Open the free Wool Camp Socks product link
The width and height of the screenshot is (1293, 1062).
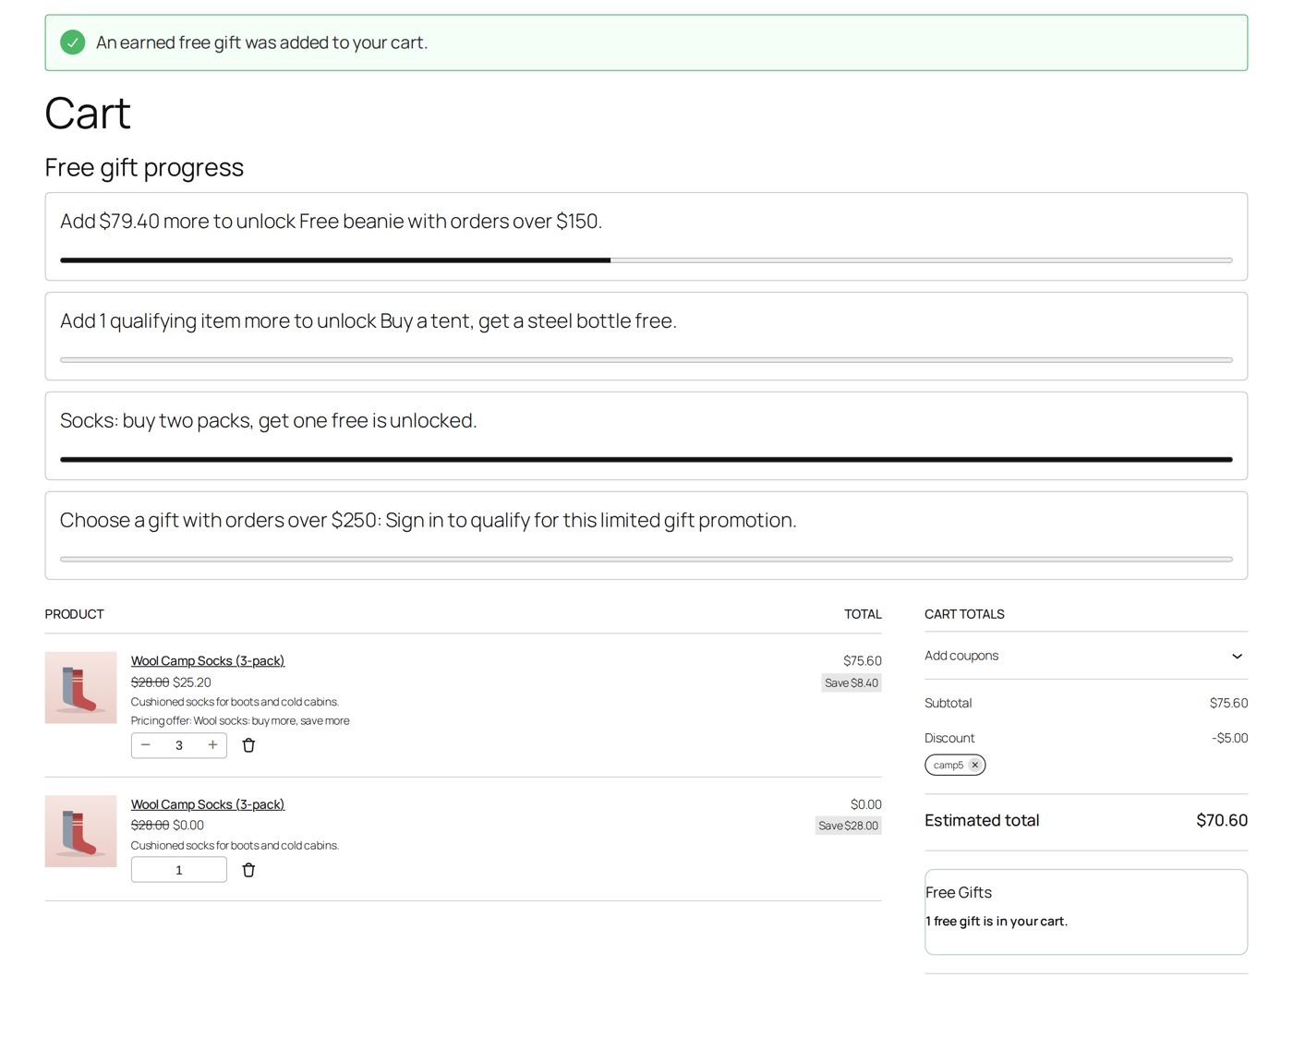click(x=208, y=804)
